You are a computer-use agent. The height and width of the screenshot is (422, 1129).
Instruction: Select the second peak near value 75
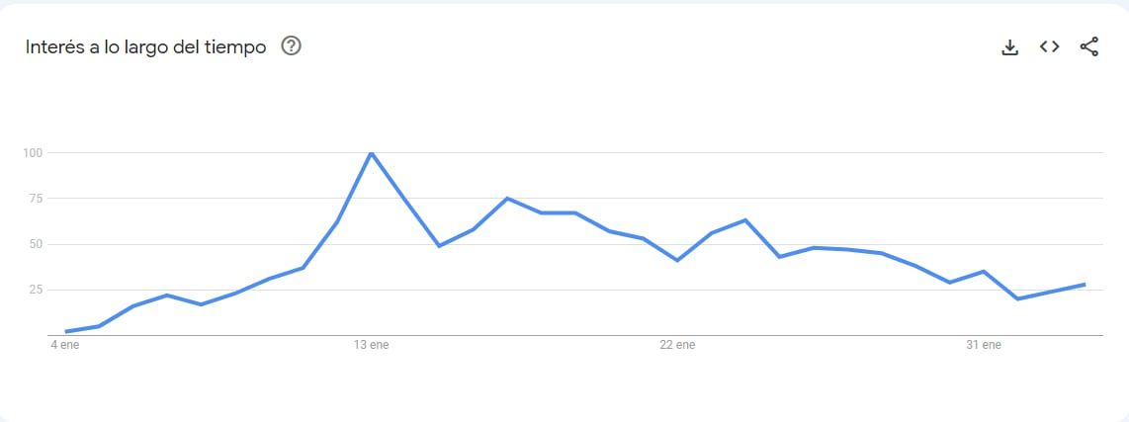pos(507,199)
